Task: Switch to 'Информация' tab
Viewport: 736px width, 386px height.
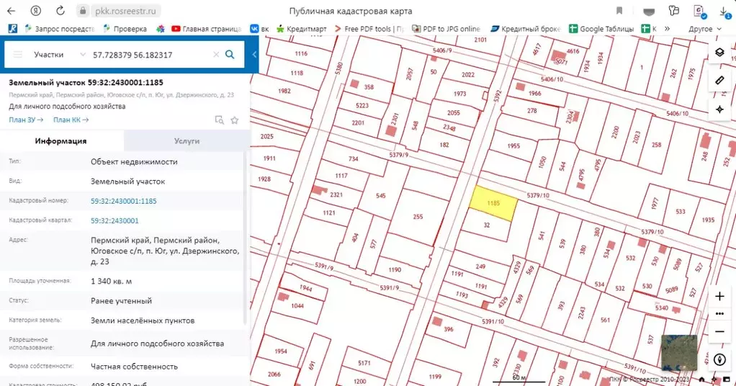Action: (61, 141)
